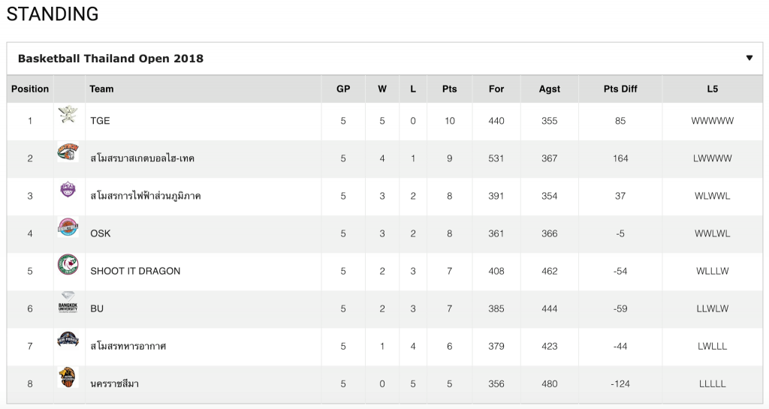Click the purple PEA club logo
Image resolution: width=769 pixels, height=409 pixels.
68,190
